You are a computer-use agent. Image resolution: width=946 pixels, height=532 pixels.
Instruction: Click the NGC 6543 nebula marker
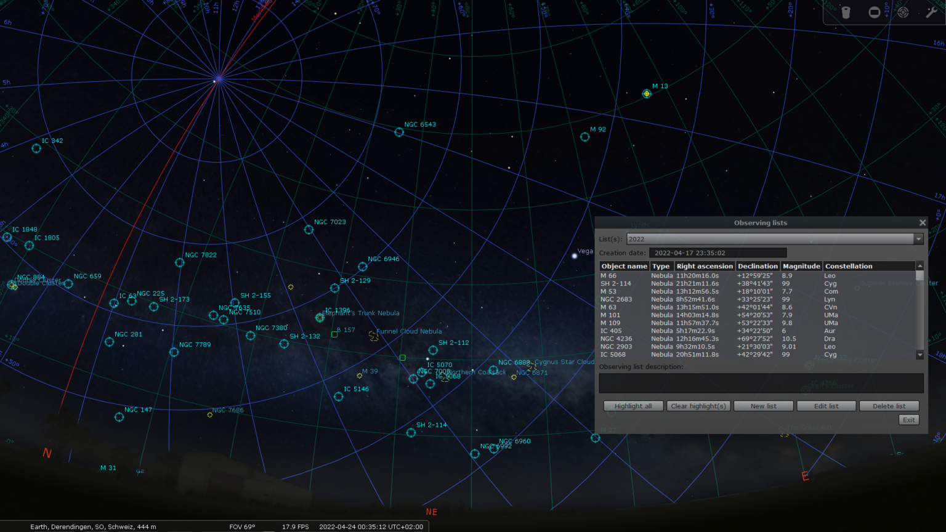click(398, 132)
